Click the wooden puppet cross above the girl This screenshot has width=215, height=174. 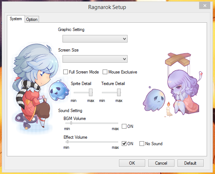(x=178, y=59)
